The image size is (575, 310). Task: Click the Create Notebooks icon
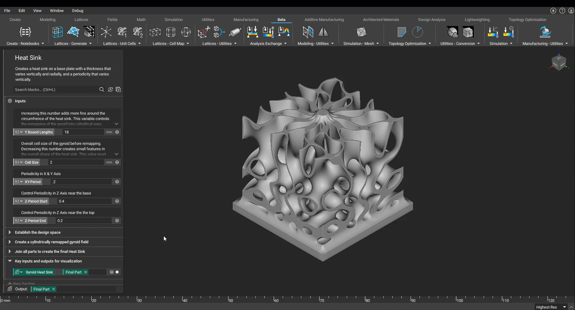[25, 32]
